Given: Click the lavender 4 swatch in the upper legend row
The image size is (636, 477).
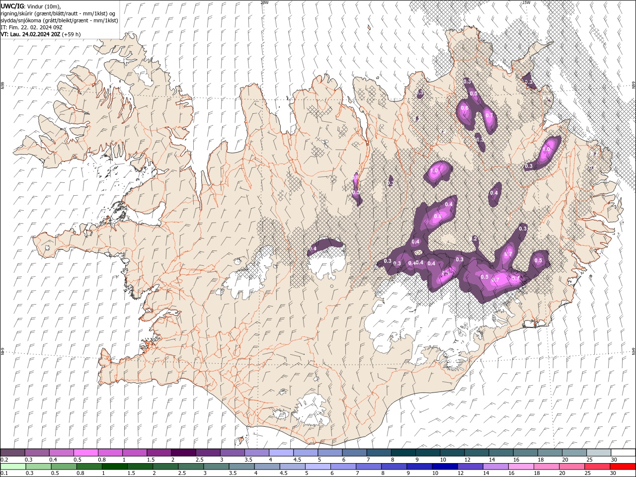Looking at the screenshot, I should pyautogui.click(x=281, y=453).
